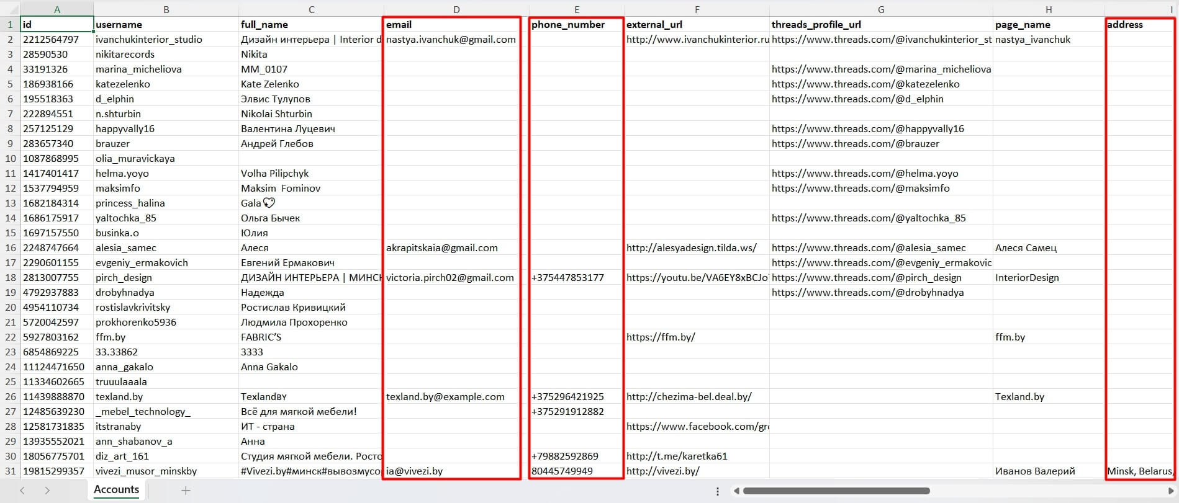Select cell with http://chezima-bel.deal.by/
1179x503 pixels.
(x=697, y=396)
